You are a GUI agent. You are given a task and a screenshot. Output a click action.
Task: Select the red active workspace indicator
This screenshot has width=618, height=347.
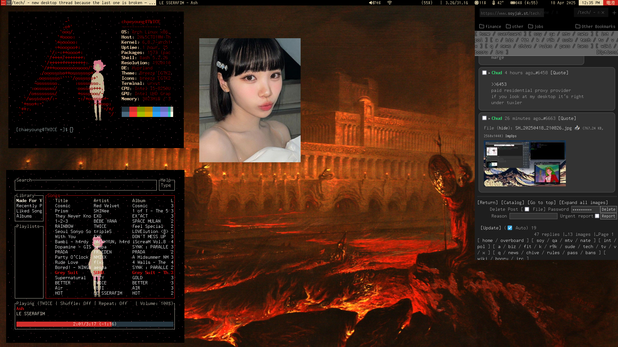(x=3, y=3)
